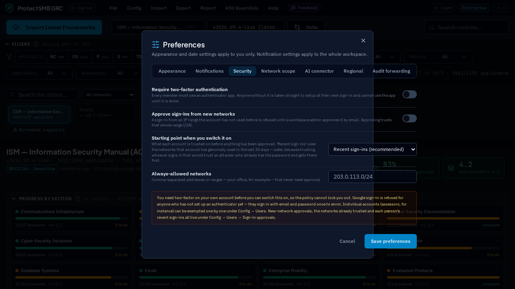Viewport: 515px width, 289px height.
Task: Open the ISM framework selector dropdown
Action: pos(158,27)
